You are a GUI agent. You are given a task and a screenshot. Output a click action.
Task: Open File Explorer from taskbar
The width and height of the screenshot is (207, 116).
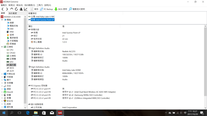[36, 113]
